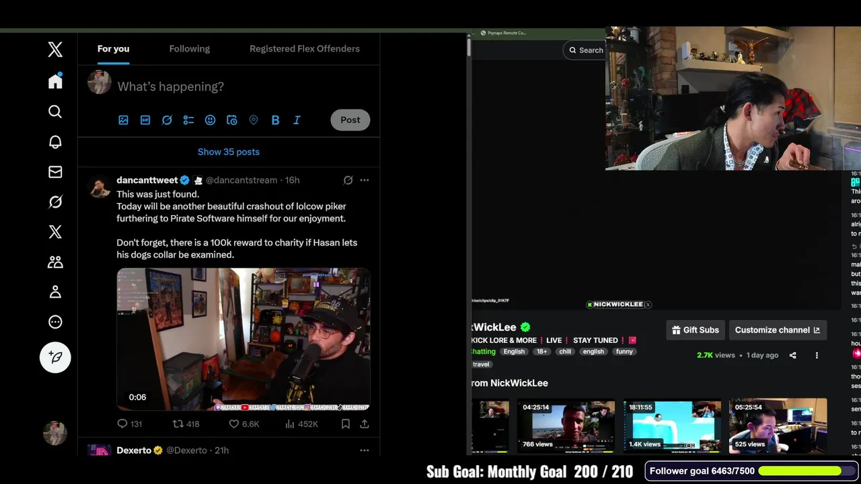Open the 18:11:55 video with 1.4K views
This screenshot has width=861, height=484.
tap(672, 426)
